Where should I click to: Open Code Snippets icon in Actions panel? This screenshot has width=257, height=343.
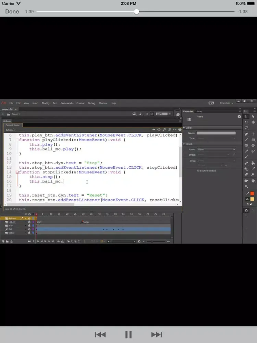click(x=175, y=130)
